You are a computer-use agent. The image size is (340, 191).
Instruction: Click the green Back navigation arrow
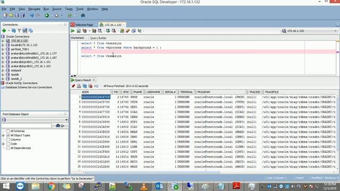tap(47, 15)
